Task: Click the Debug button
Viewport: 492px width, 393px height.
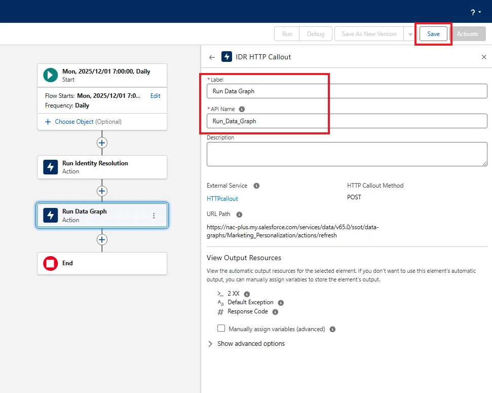Action: (316, 34)
